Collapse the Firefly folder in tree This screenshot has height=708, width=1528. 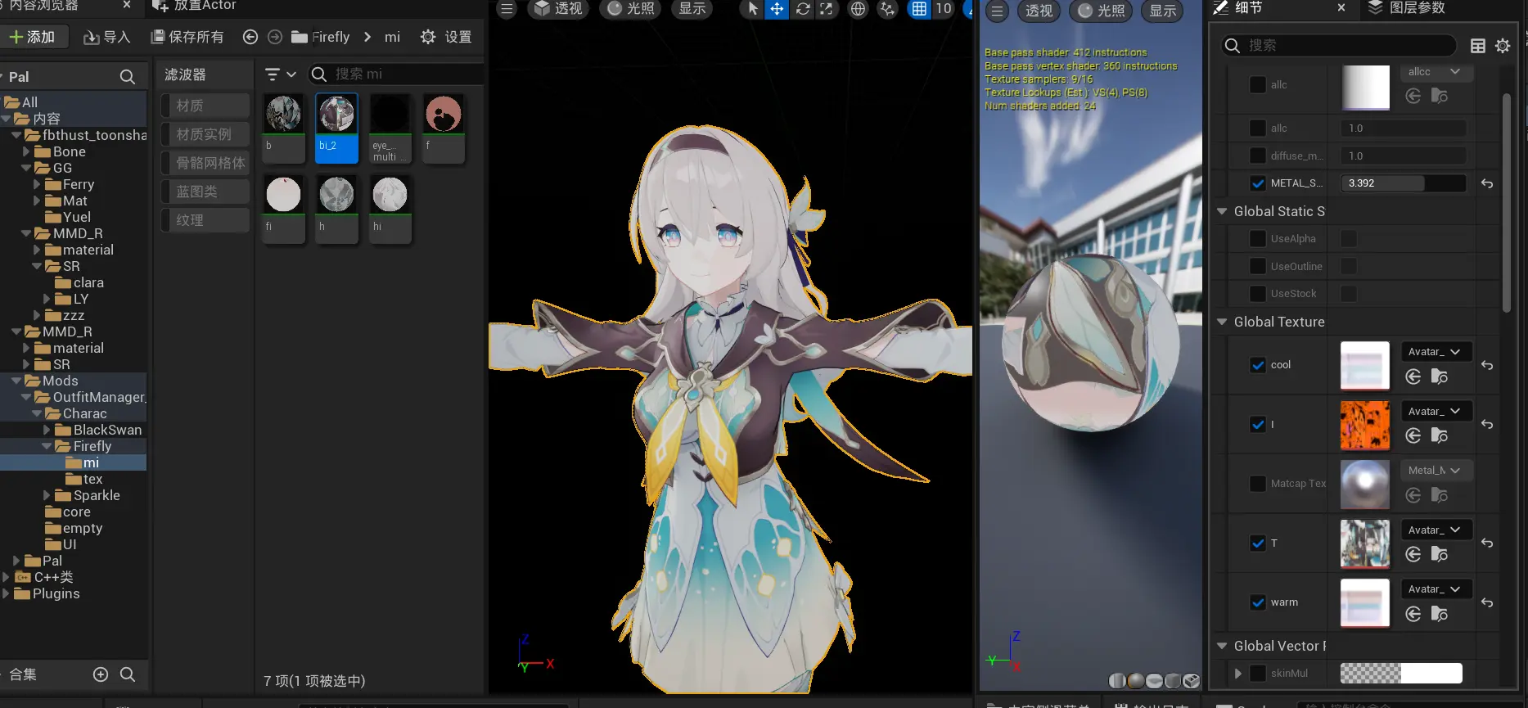click(x=47, y=446)
